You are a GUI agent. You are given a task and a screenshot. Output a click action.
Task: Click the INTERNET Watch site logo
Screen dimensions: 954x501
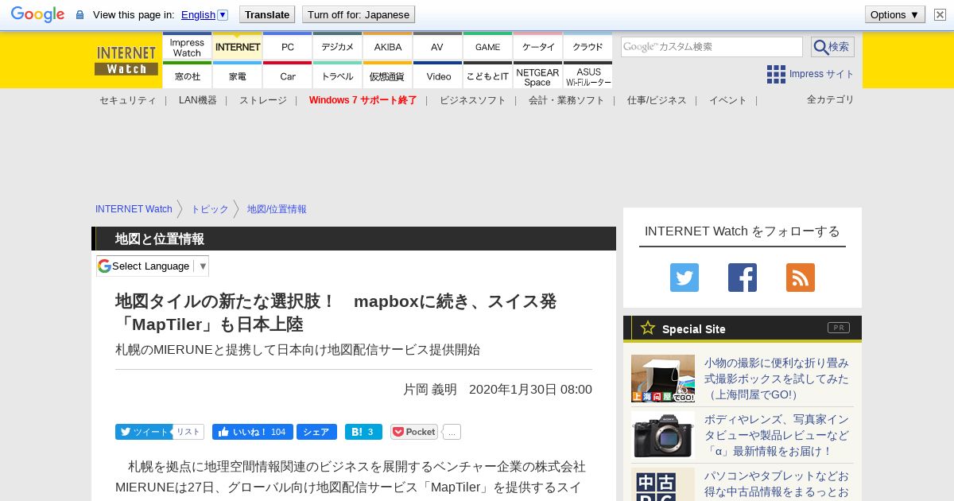point(126,60)
